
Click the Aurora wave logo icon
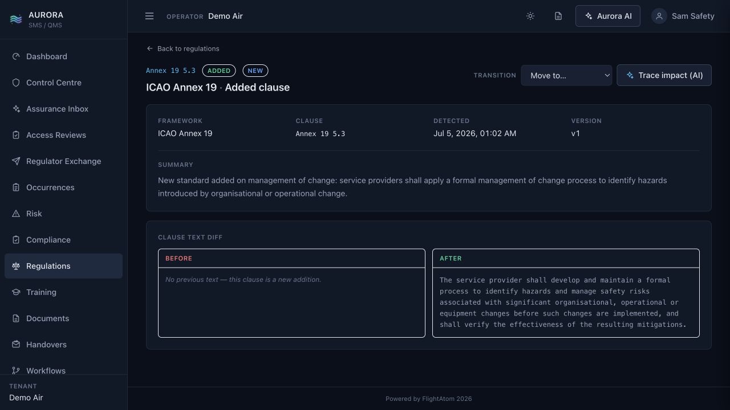(16, 19)
